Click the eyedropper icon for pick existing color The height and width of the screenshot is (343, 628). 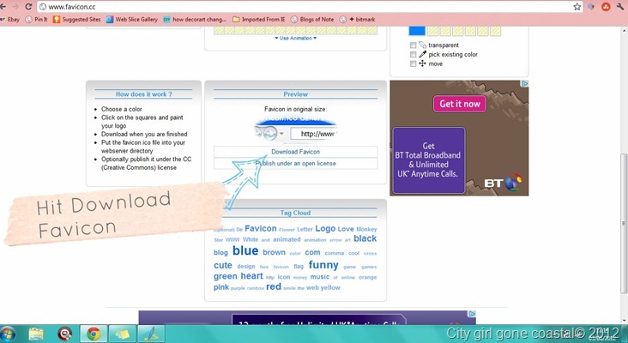pos(423,54)
